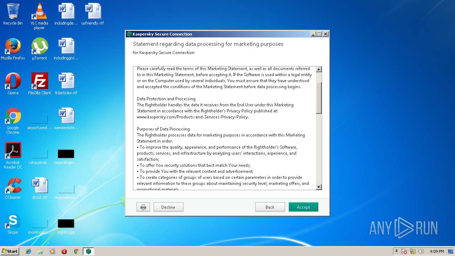Open Chrome from the taskbar
Image resolution: width=455 pixels, height=256 pixels.
pos(76,251)
